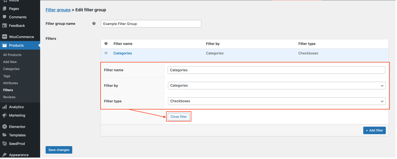Click the Categories filter name link
Image resolution: width=397 pixels, height=159 pixels.
coord(123,53)
